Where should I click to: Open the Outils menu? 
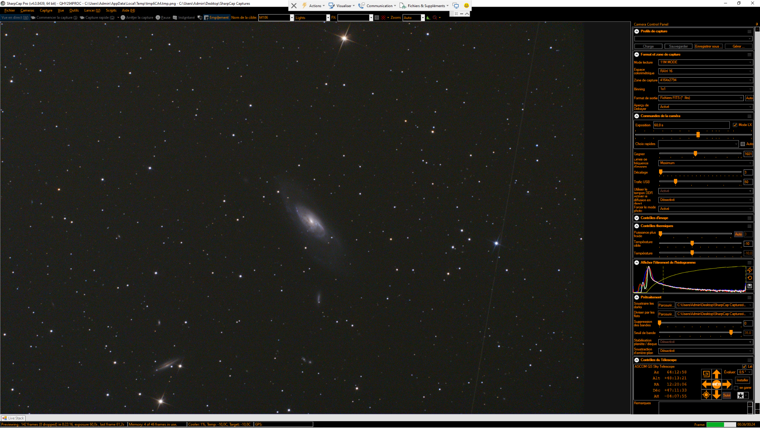(74, 10)
